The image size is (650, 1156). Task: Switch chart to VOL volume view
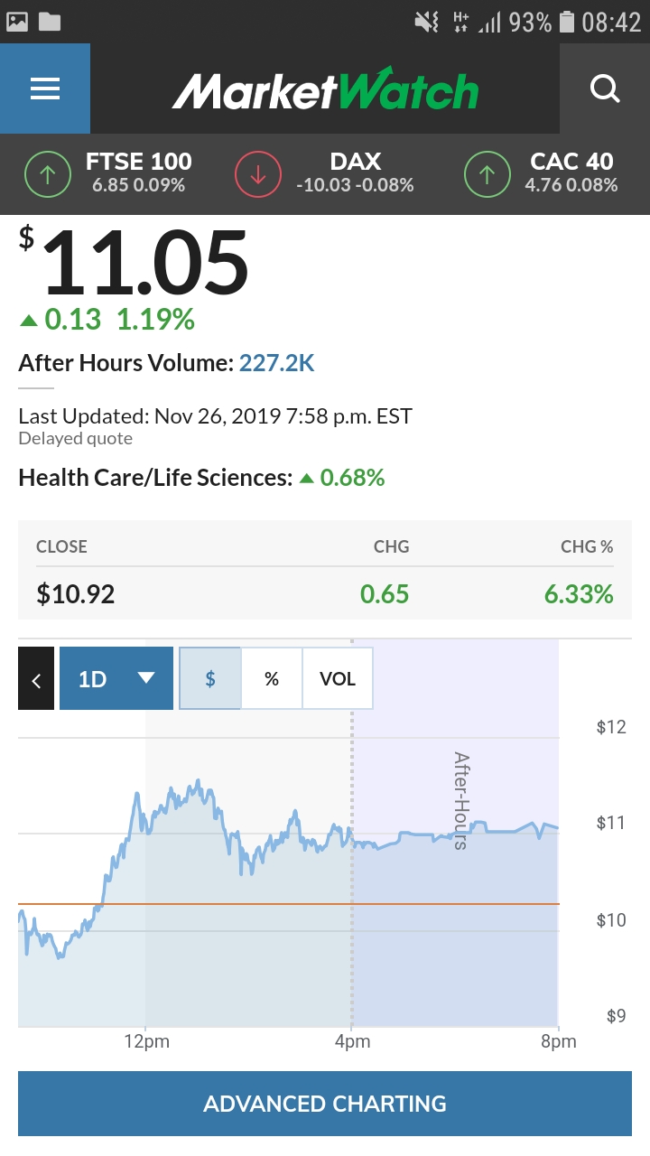click(338, 679)
